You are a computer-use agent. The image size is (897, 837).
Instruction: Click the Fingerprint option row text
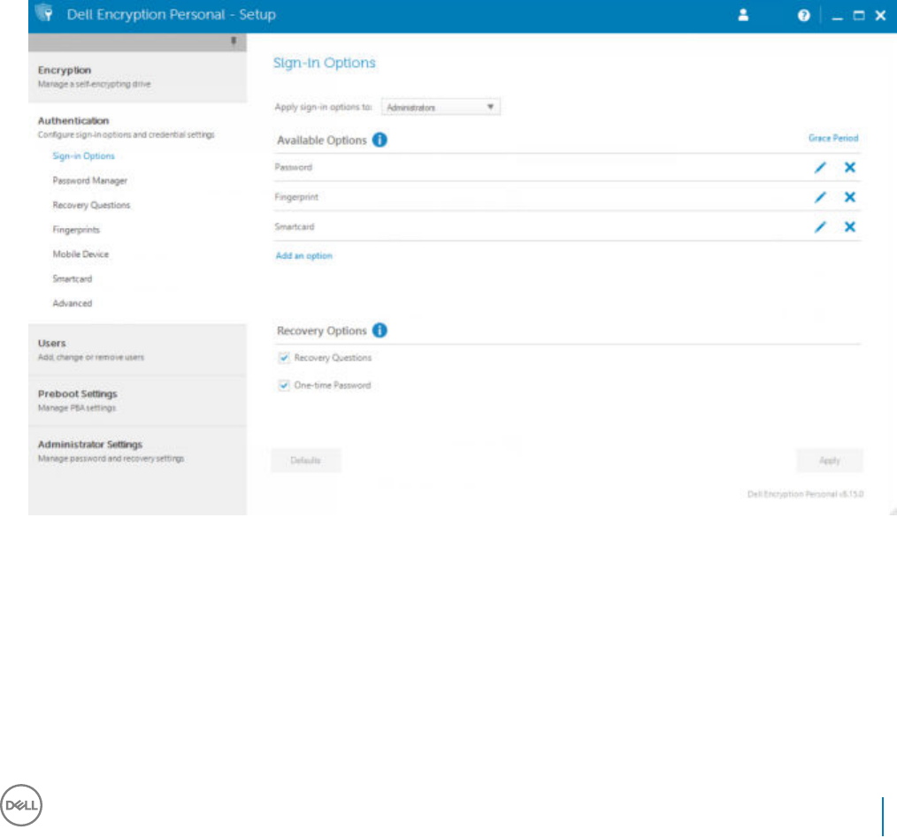[x=296, y=197]
